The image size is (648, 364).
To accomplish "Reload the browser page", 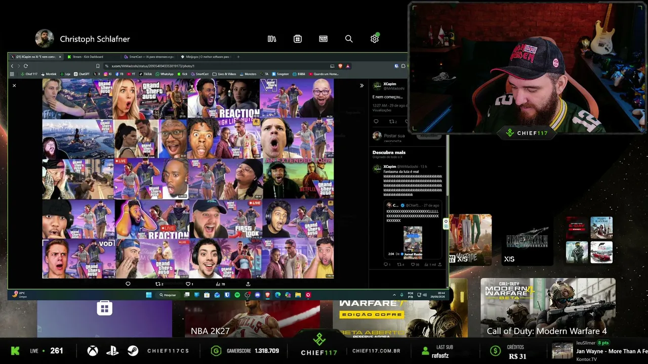I will pyautogui.click(x=25, y=66).
